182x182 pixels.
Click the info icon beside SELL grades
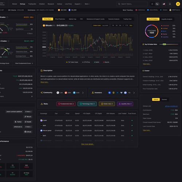pos(7,17)
